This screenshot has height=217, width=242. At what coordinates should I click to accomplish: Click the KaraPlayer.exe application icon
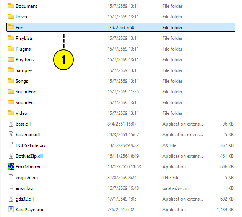coord(11,209)
